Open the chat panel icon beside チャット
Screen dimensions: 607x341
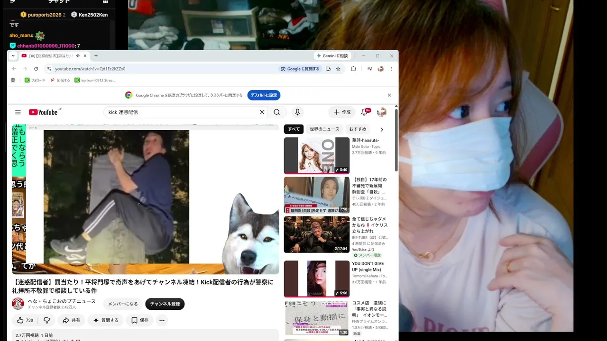(105, 1)
